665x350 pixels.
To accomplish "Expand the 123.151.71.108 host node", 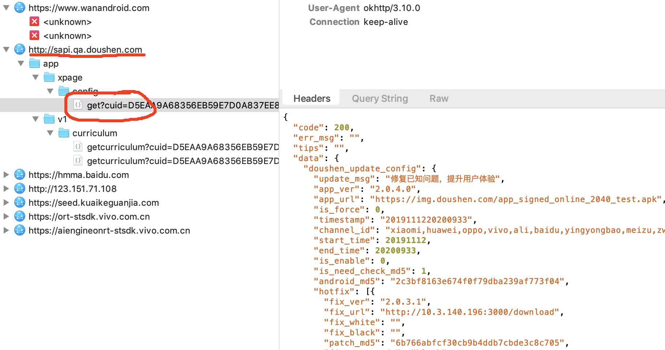I will pos(6,189).
